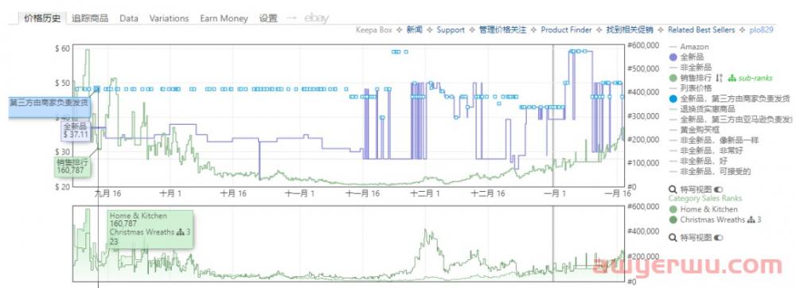Image resolution: width=796 pixels, height=288 pixels.
Task: Open the Support link
Action: (451, 30)
